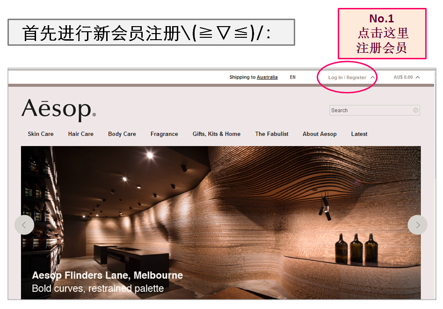Open the Skin Care menu
443x309 pixels.
pos(41,134)
